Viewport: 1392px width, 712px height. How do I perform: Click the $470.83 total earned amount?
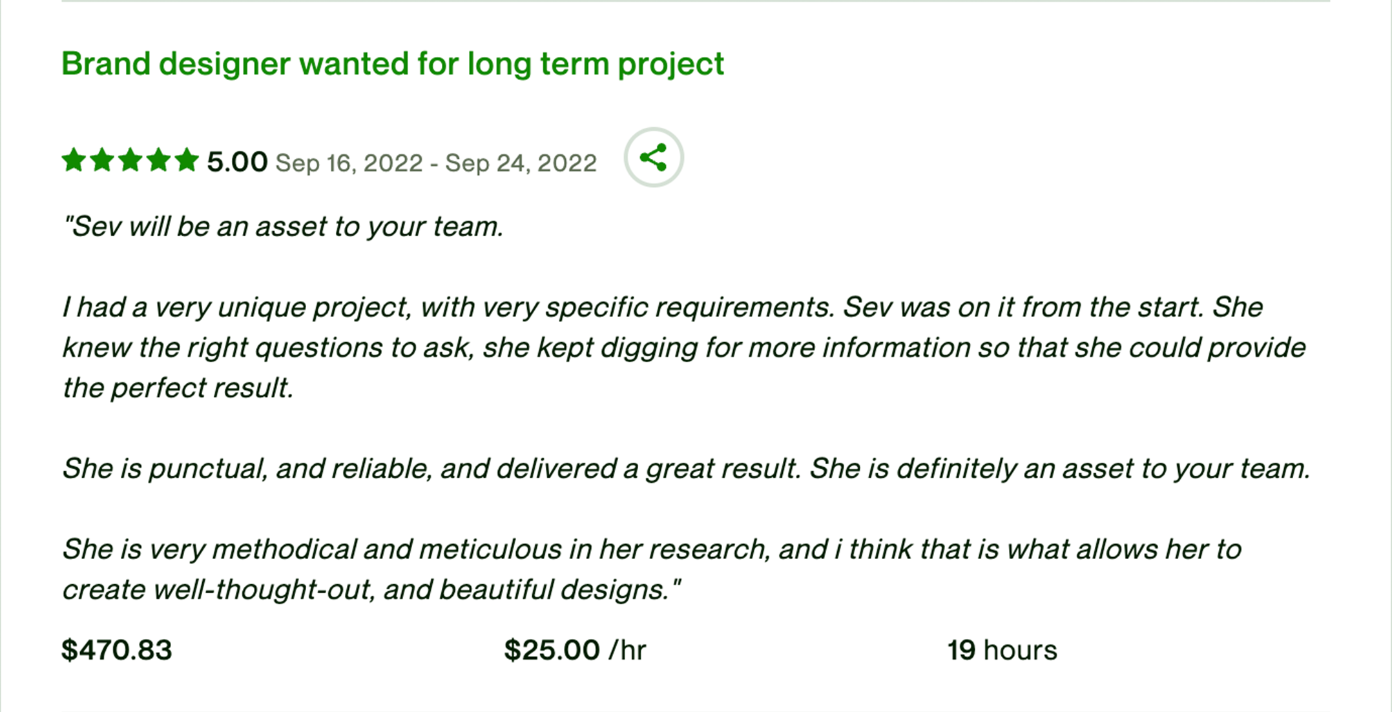(117, 650)
